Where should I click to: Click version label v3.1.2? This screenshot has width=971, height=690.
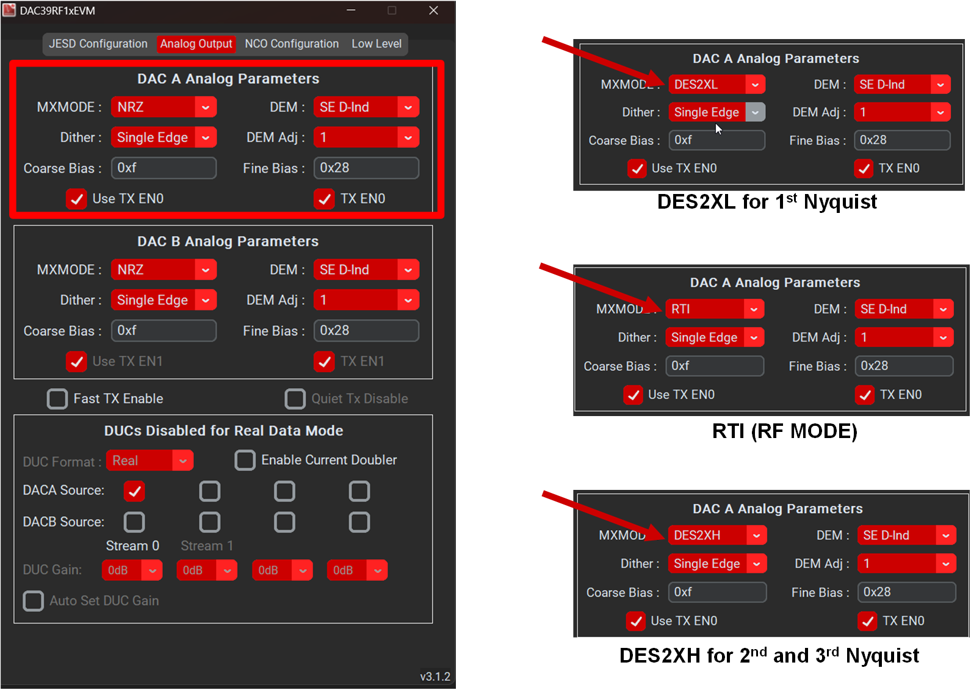coord(435,677)
